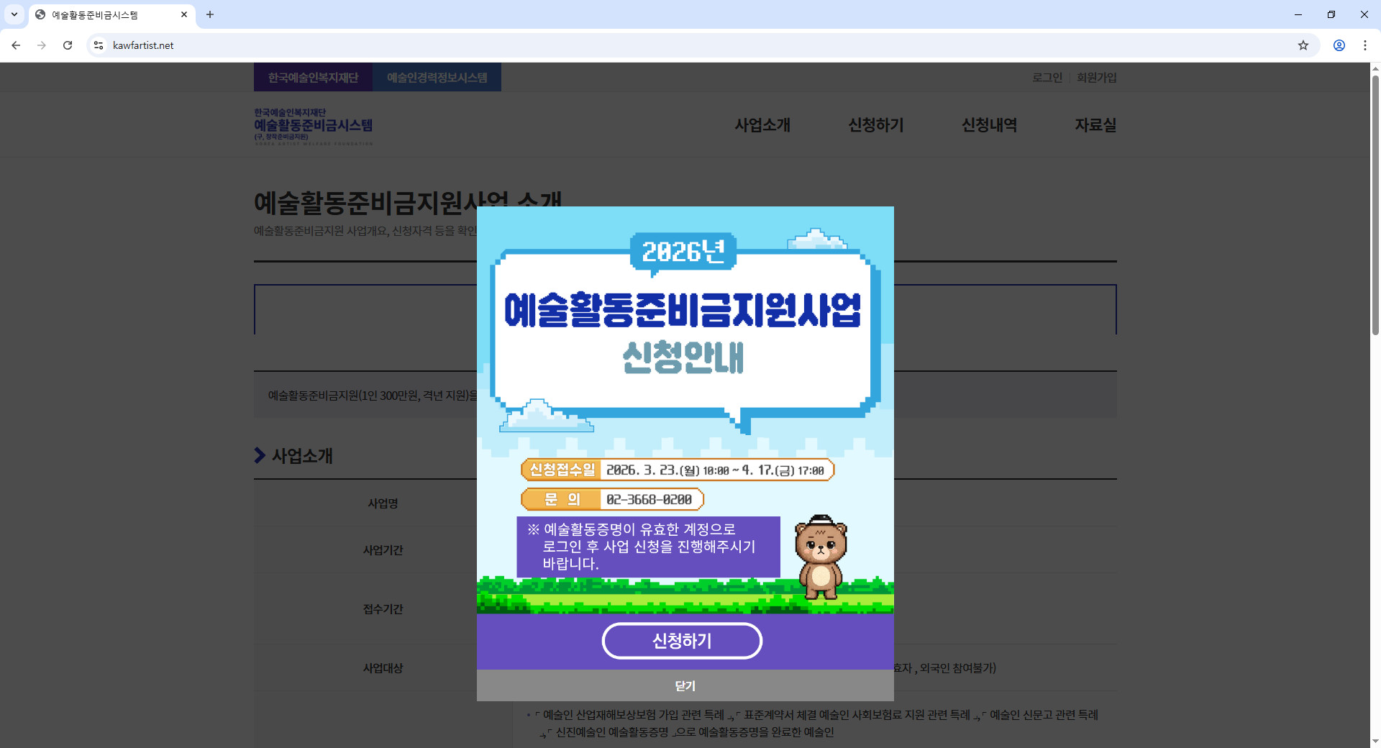Click the 사업대상 table row label
Image resolution: width=1381 pixels, height=748 pixels.
[x=383, y=668]
